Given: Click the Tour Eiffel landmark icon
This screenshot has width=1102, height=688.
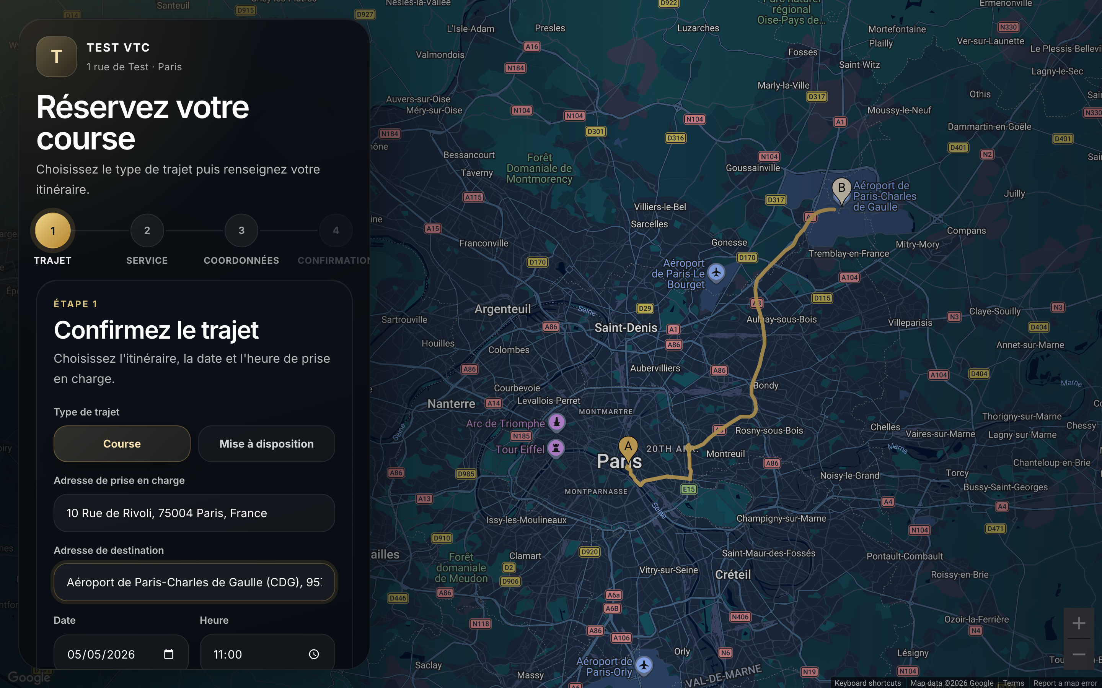Looking at the screenshot, I should point(556,449).
